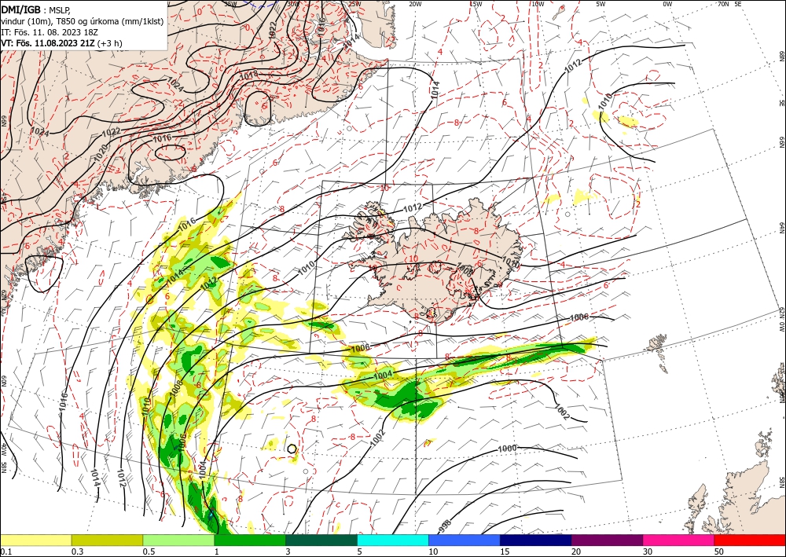The width and height of the screenshot is (786, 557).
Task: Click the '20W' longitude label
Action: [x=414, y=4]
